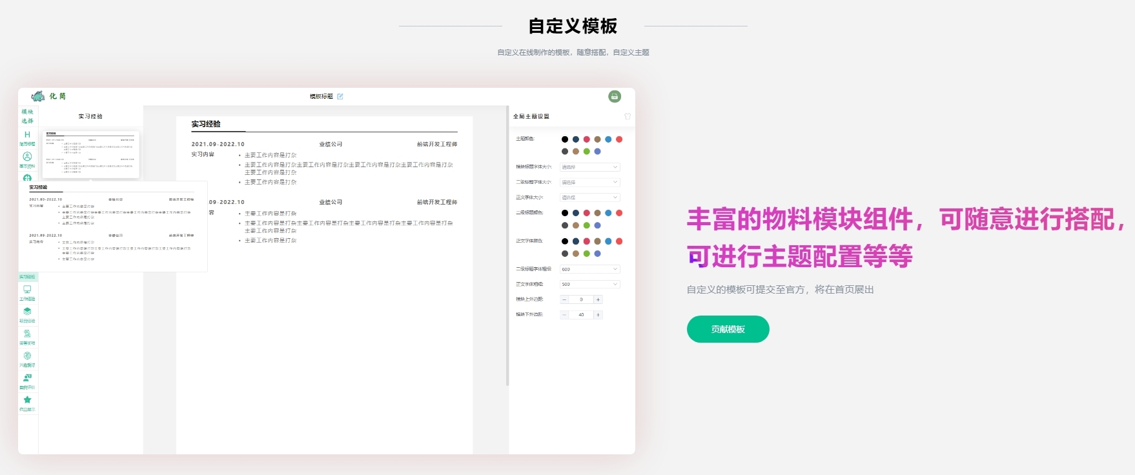Pick dark gray swatch in 主题颜色
This screenshot has width=1135, height=475.
click(x=565, y=152)
